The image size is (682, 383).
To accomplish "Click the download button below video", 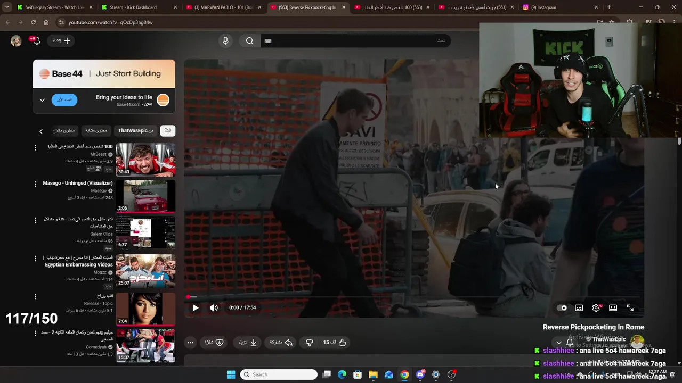I will click(x=248, y=343).
